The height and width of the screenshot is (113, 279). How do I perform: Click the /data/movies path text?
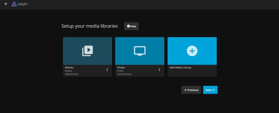72,74
